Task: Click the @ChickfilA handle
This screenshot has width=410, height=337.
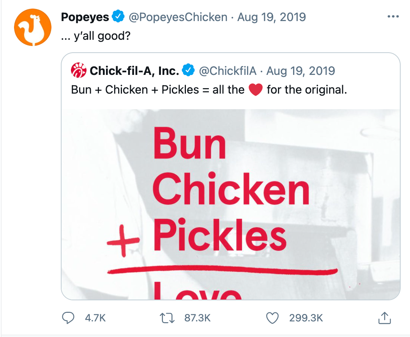Action: click(x=228, y=71)
